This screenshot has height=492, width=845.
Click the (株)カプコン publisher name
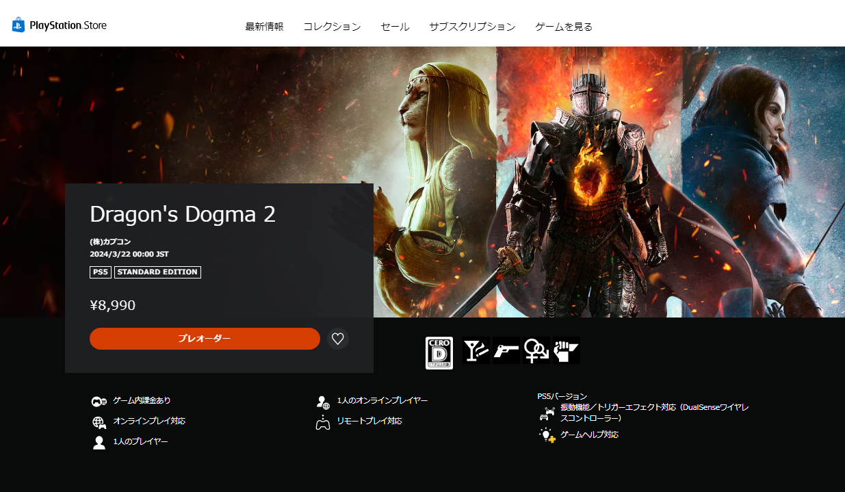(x=110, y=242)
